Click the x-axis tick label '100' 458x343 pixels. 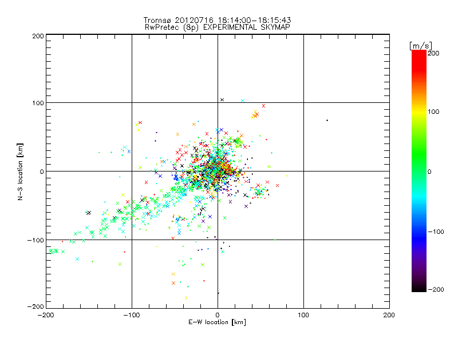tap(303, 315)
